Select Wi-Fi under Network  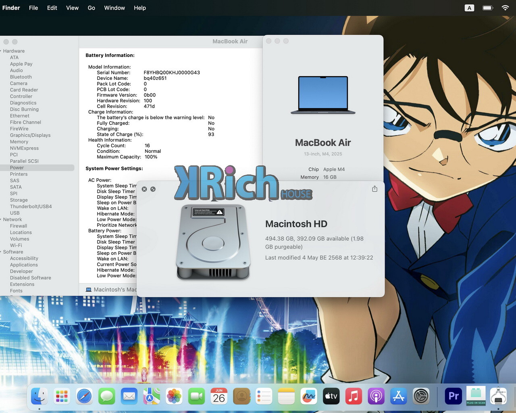point(16,245)
